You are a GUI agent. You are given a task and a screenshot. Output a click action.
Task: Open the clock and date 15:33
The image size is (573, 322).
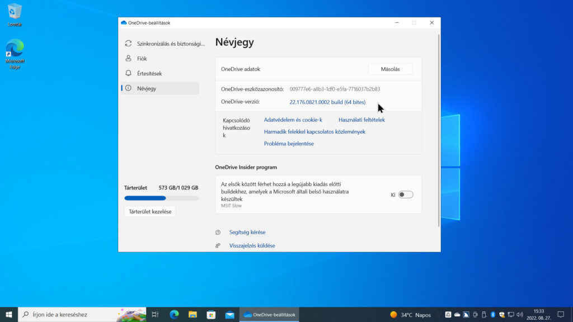pos(539,314)
